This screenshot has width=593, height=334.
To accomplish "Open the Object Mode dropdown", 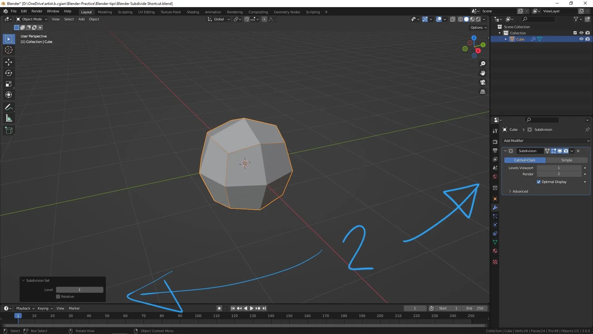I will click(x=31, y=19).
